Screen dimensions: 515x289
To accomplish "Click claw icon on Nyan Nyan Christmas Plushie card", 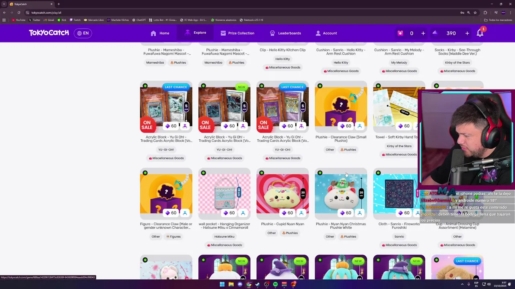I will [360, 213].
